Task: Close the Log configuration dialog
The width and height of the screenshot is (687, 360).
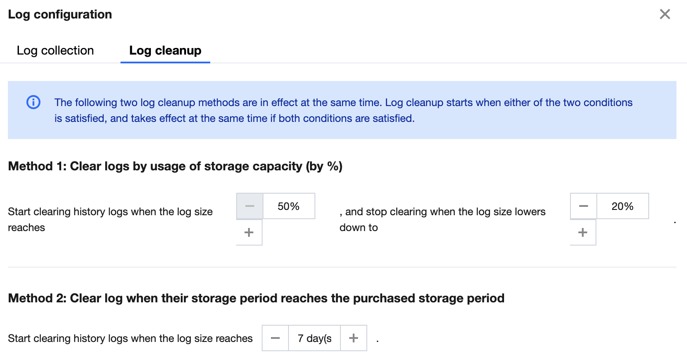Action: (x=665, y=14)
